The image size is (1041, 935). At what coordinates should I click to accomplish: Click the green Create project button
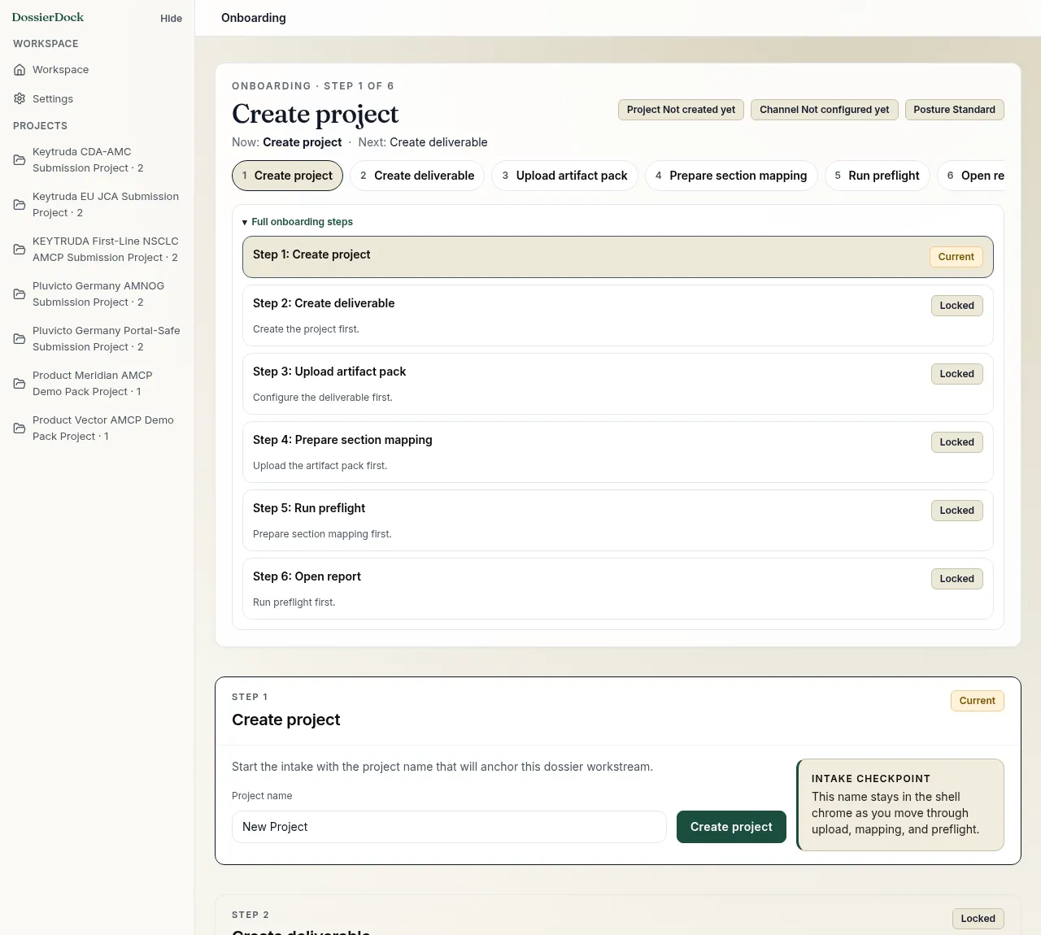tap(731, 827)
